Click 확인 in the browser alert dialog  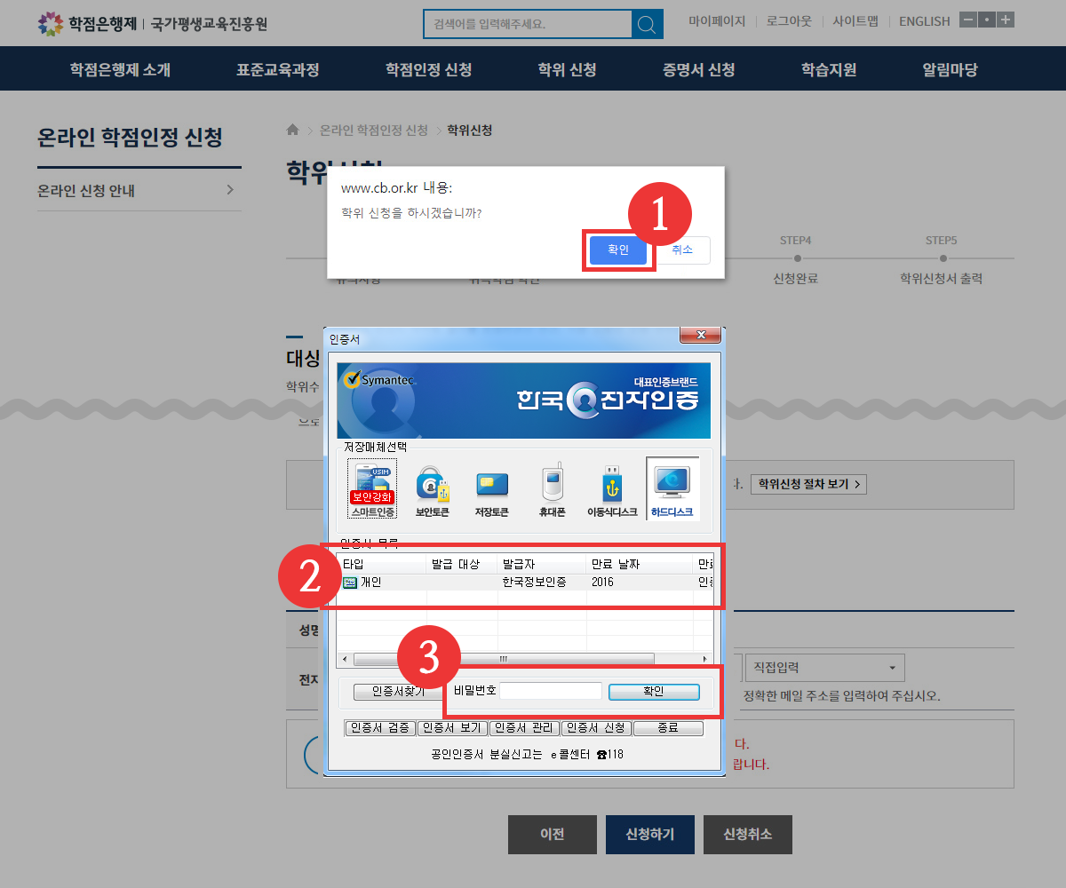click(617, 250)
